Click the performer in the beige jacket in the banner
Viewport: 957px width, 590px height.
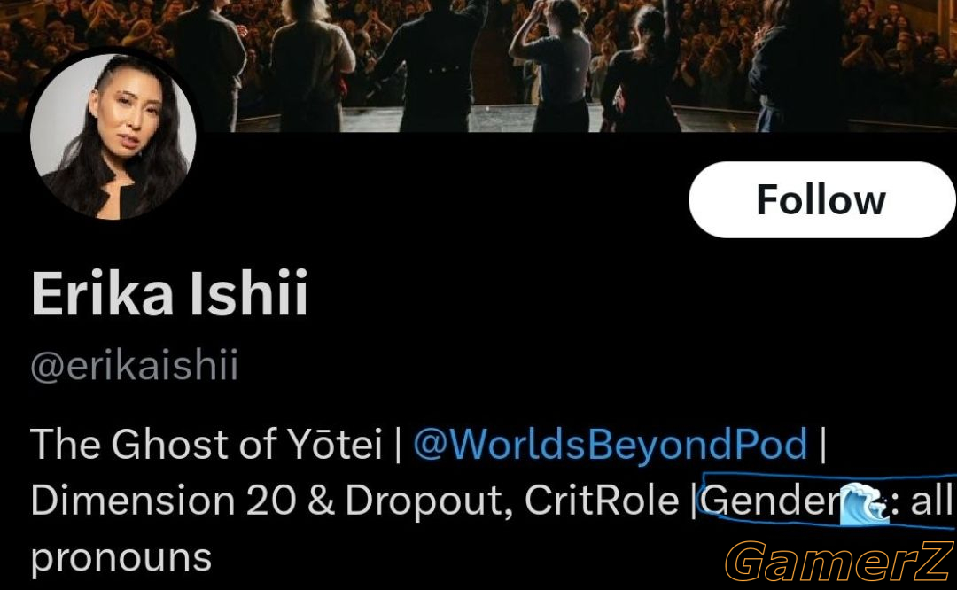click(311, 66)
